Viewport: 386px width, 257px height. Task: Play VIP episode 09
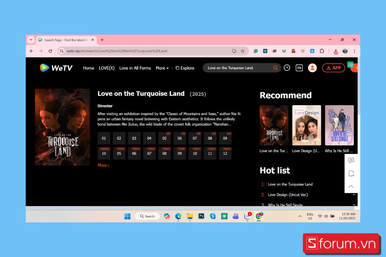click(x=225, y=138)
